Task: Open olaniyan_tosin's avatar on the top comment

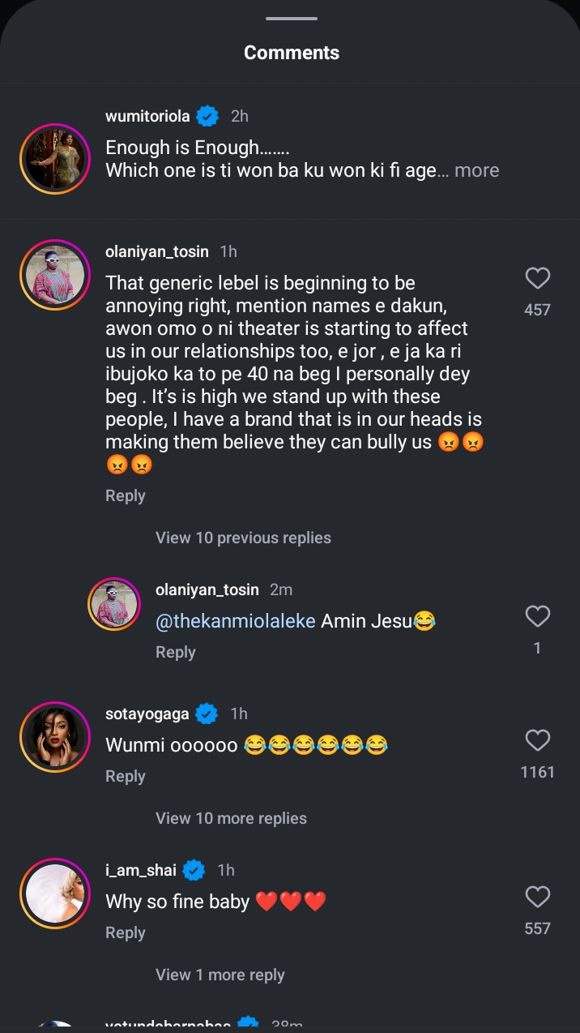Action: click(x=55, y=275)
